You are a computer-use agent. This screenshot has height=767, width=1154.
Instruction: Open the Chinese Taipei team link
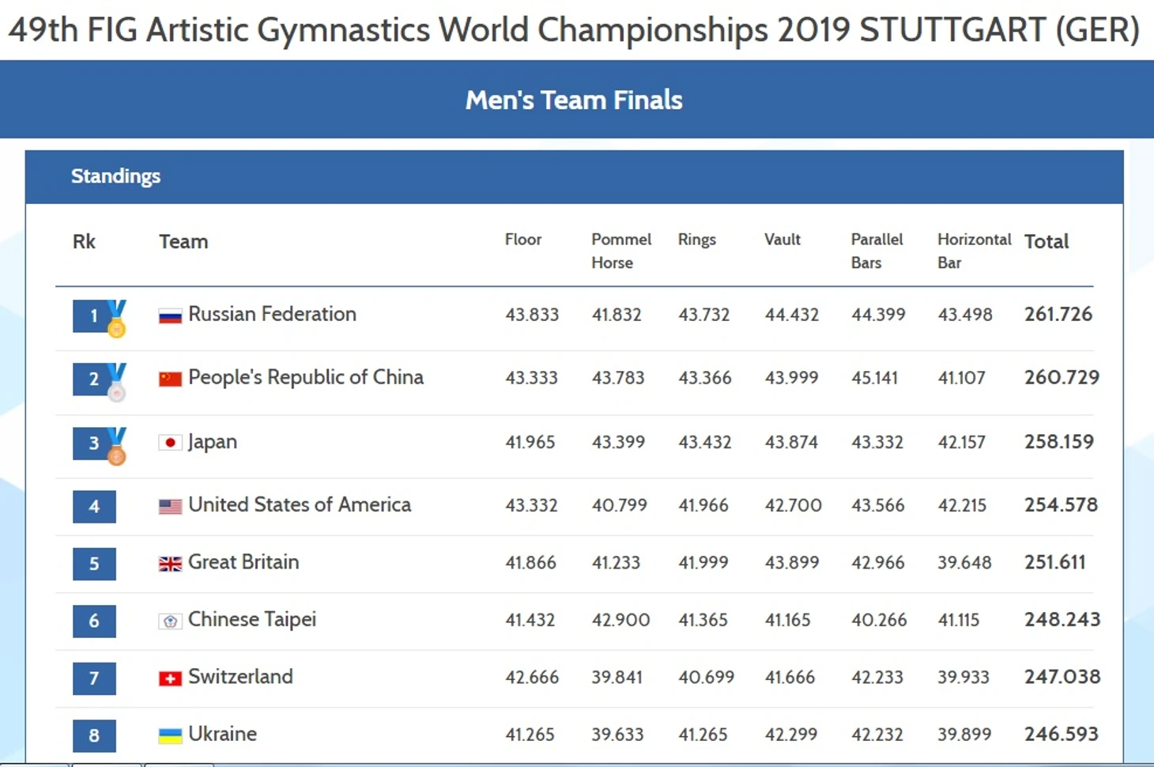tap(252, 620)
